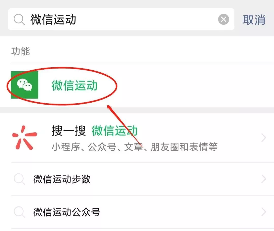The image size is (274, 231).
Task: Tap the 小程序、公众号、文章 description line
Action: point(134,147)
